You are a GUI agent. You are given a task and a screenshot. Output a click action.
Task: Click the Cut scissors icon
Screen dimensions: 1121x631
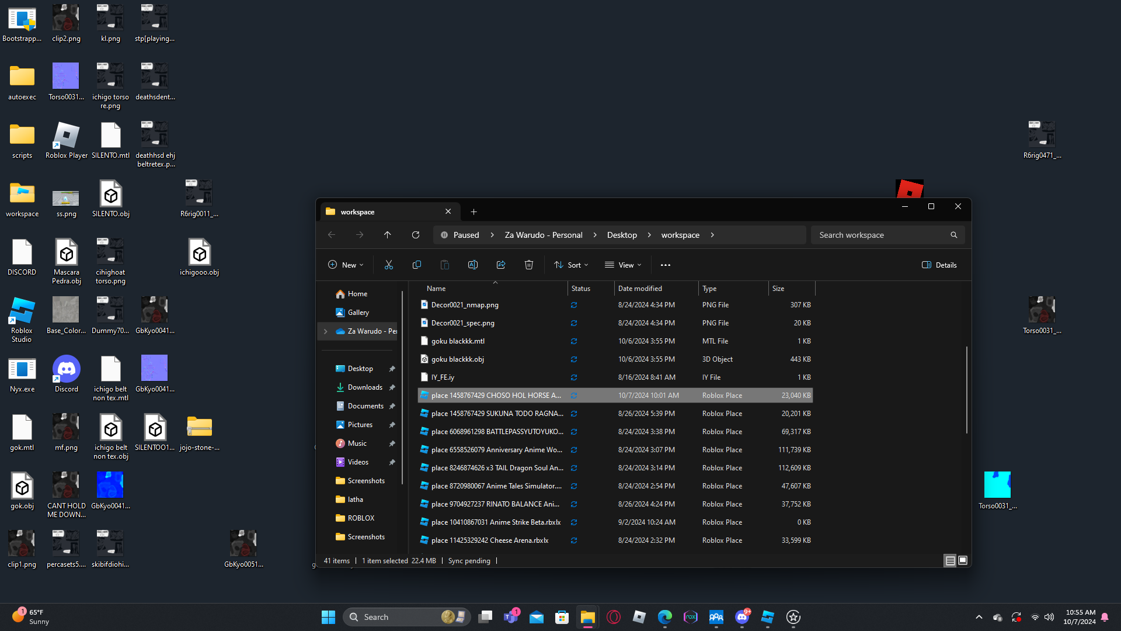[x=389, y=265]
